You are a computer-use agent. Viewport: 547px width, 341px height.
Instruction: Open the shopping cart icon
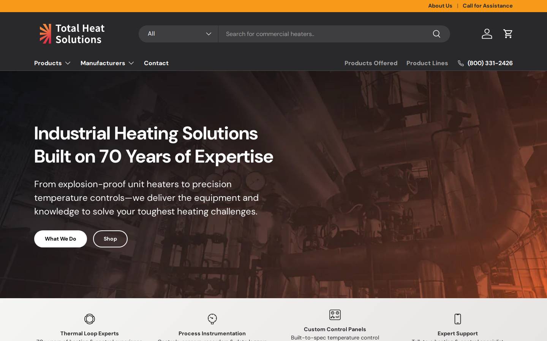[x=508, y=34]
